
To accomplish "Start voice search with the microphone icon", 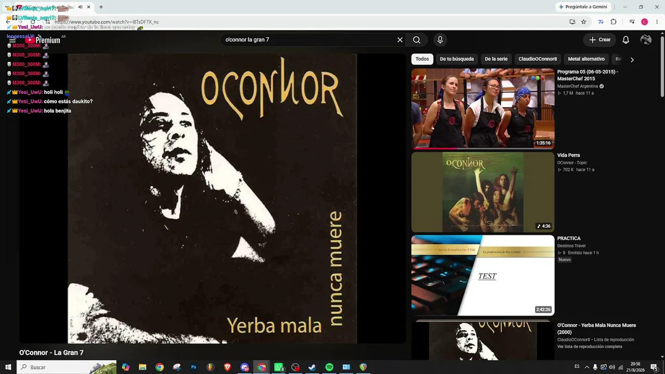I will (x=440, y=40).
